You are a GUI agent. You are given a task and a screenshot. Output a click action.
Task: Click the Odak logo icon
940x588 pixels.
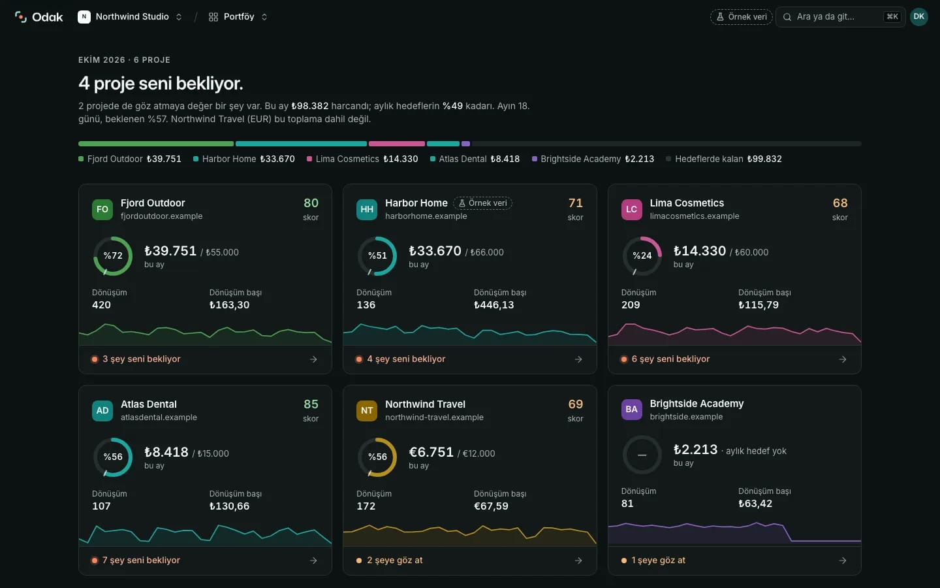pyautogui.click(x=21, y=17)
